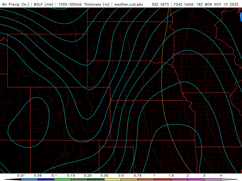Select the medium green 0.15–0.25 swatch
This screenshot has height=181, width=242.
[x=79, y=179]
